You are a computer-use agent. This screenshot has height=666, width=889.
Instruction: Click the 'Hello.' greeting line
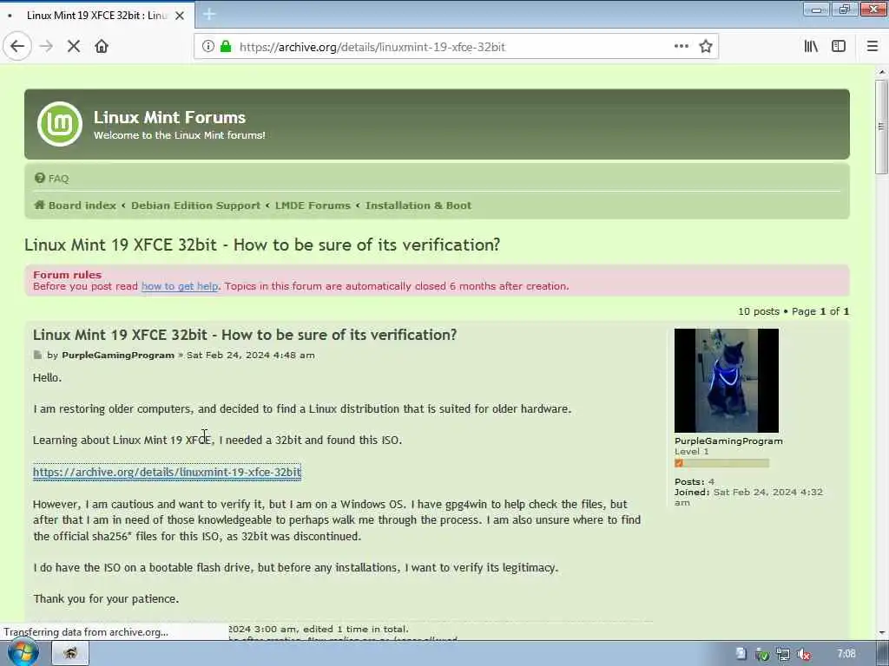click(x=47, y=378)
